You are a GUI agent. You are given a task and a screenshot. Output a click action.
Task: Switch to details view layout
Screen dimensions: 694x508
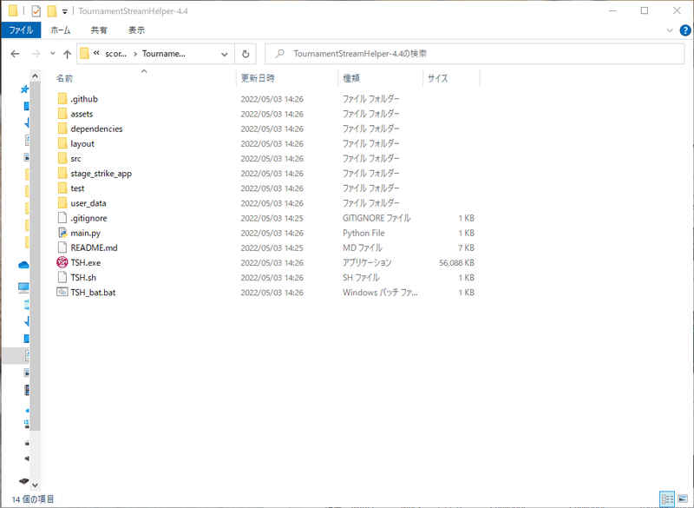(666, 499)
